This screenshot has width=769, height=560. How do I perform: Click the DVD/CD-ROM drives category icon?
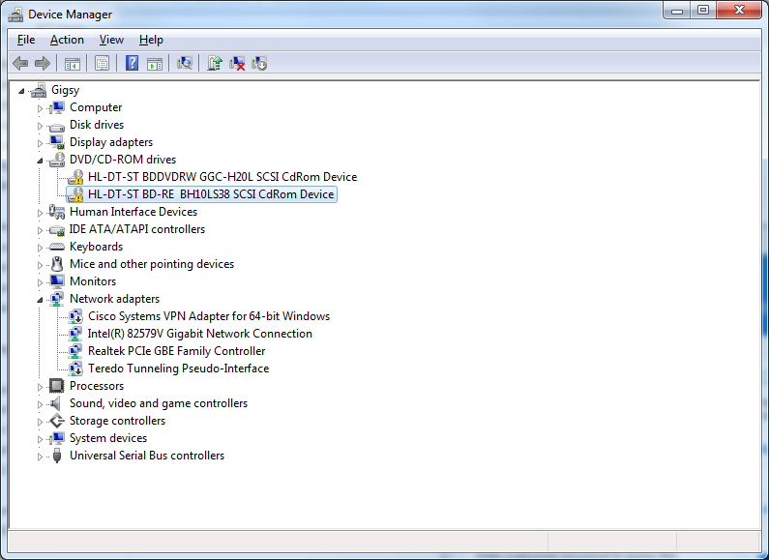click(57, 160)
